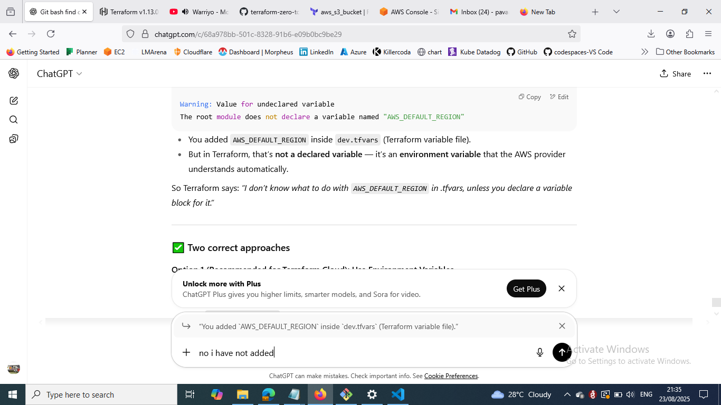Click the send message arrow button
The image size is (721, 405).
click(562, 352)
